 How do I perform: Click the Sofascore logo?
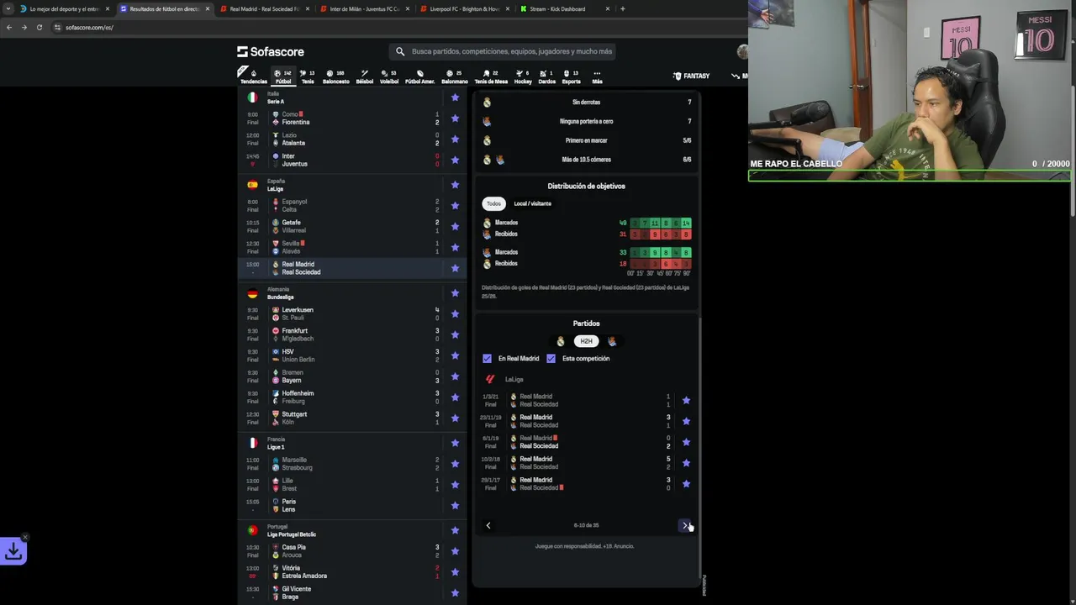pos(271,51)
